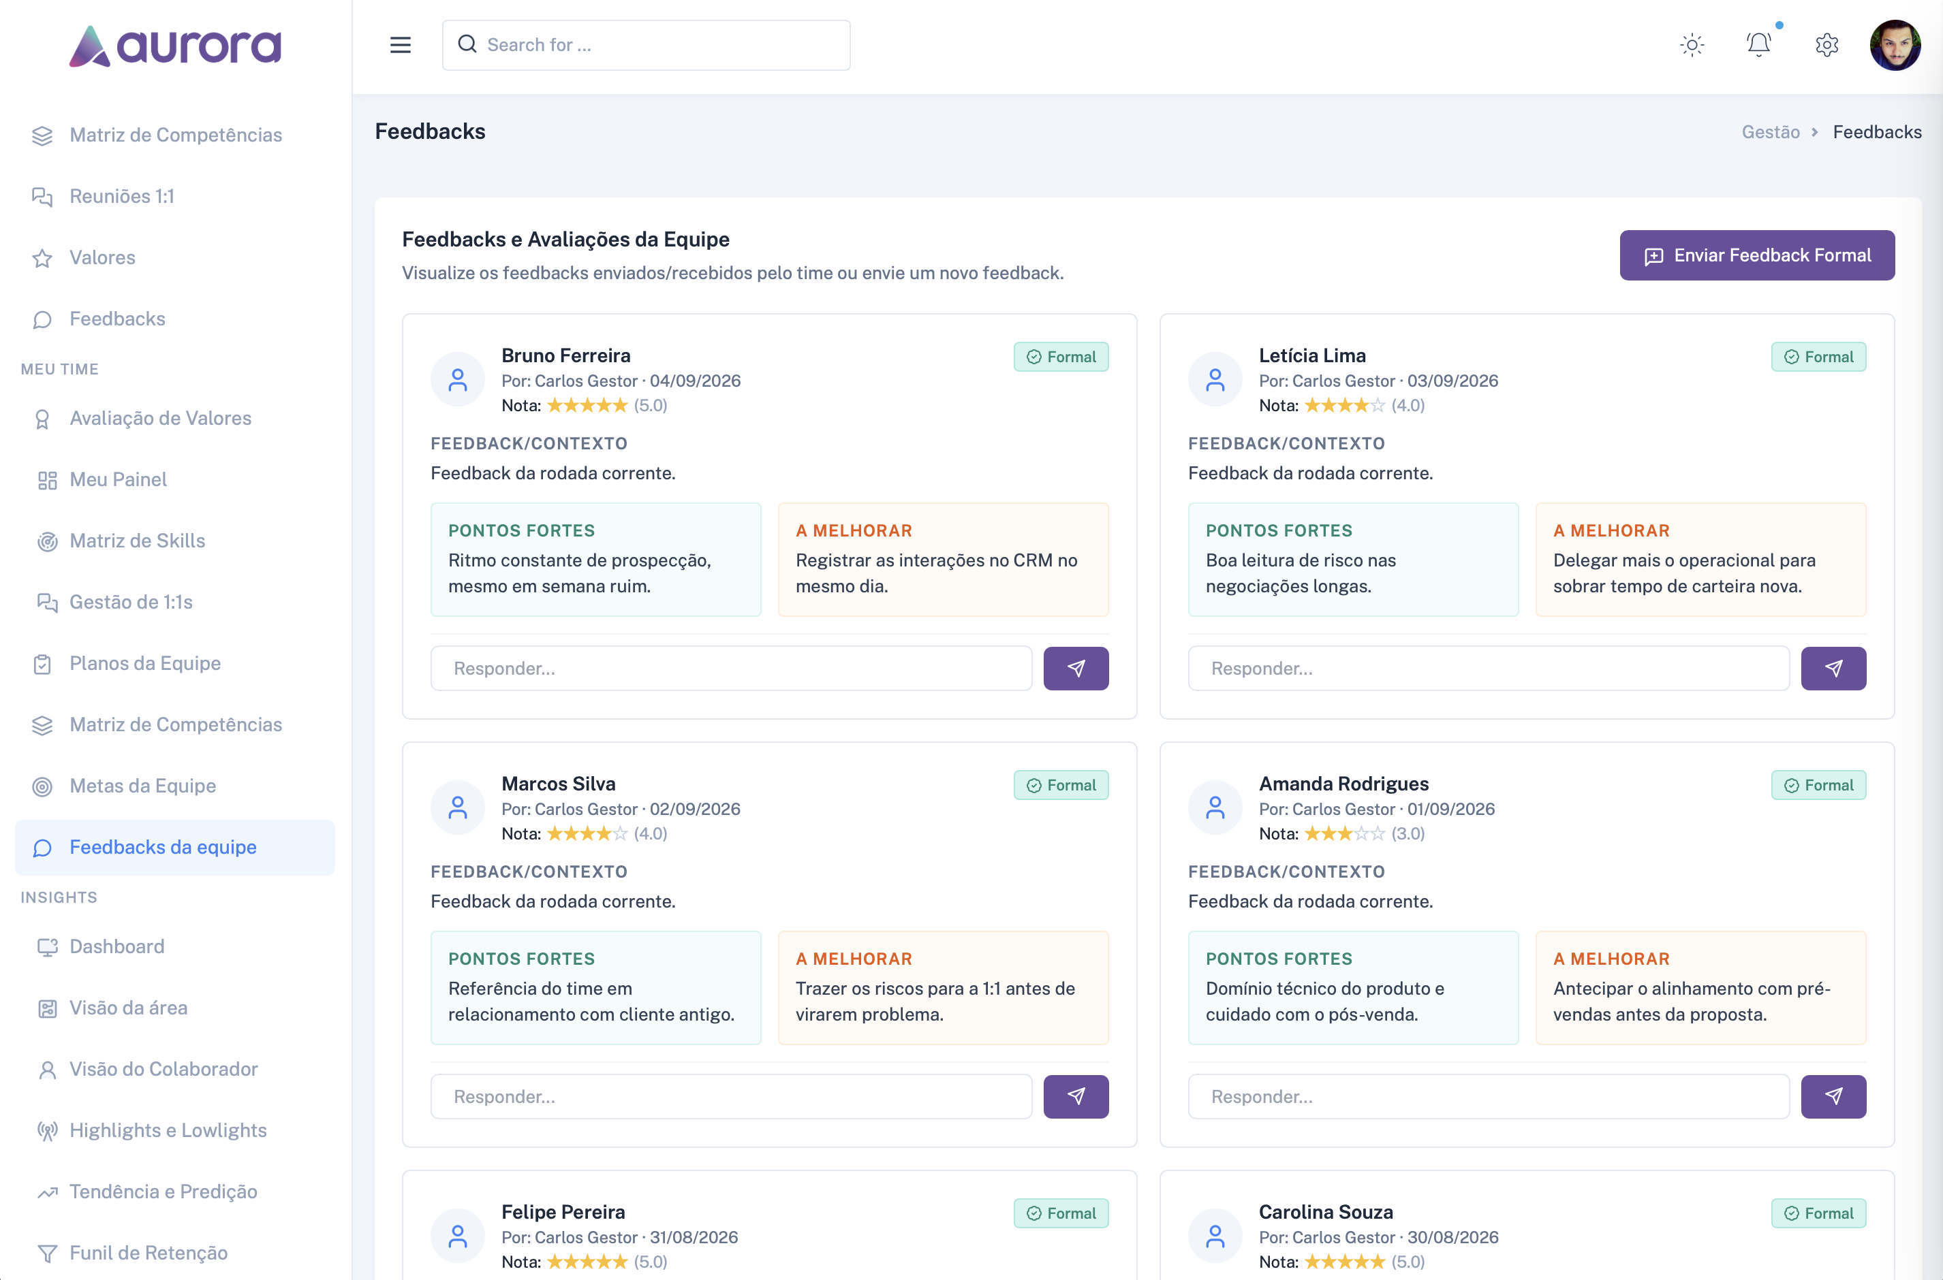The width and height of the screenshot is (1943, 1280).
Task: Select Feedbacks da equipe menu item
Action: point(175,848)
